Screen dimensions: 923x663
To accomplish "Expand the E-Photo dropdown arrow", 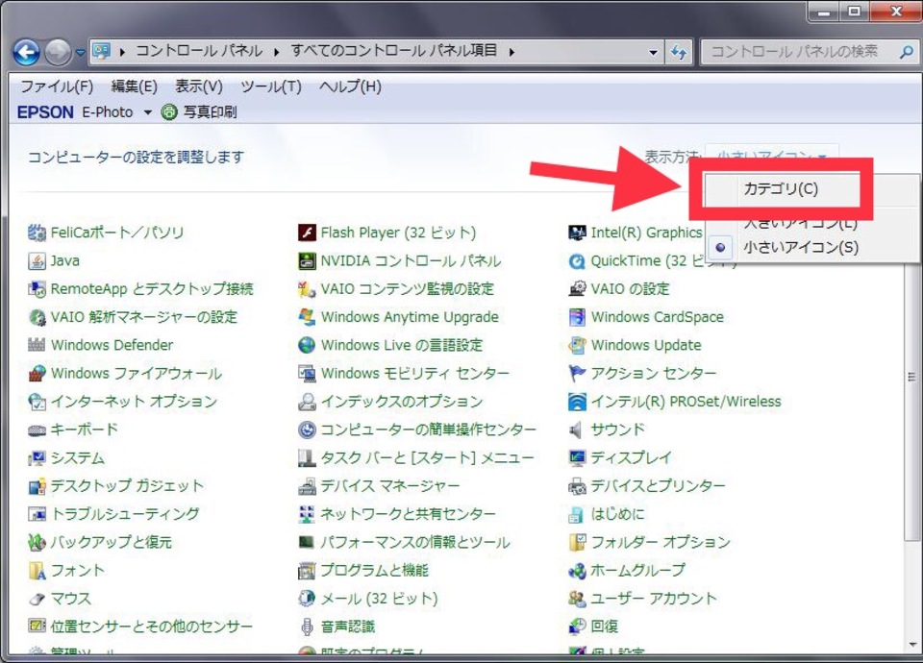I will [x=148, y=112].
